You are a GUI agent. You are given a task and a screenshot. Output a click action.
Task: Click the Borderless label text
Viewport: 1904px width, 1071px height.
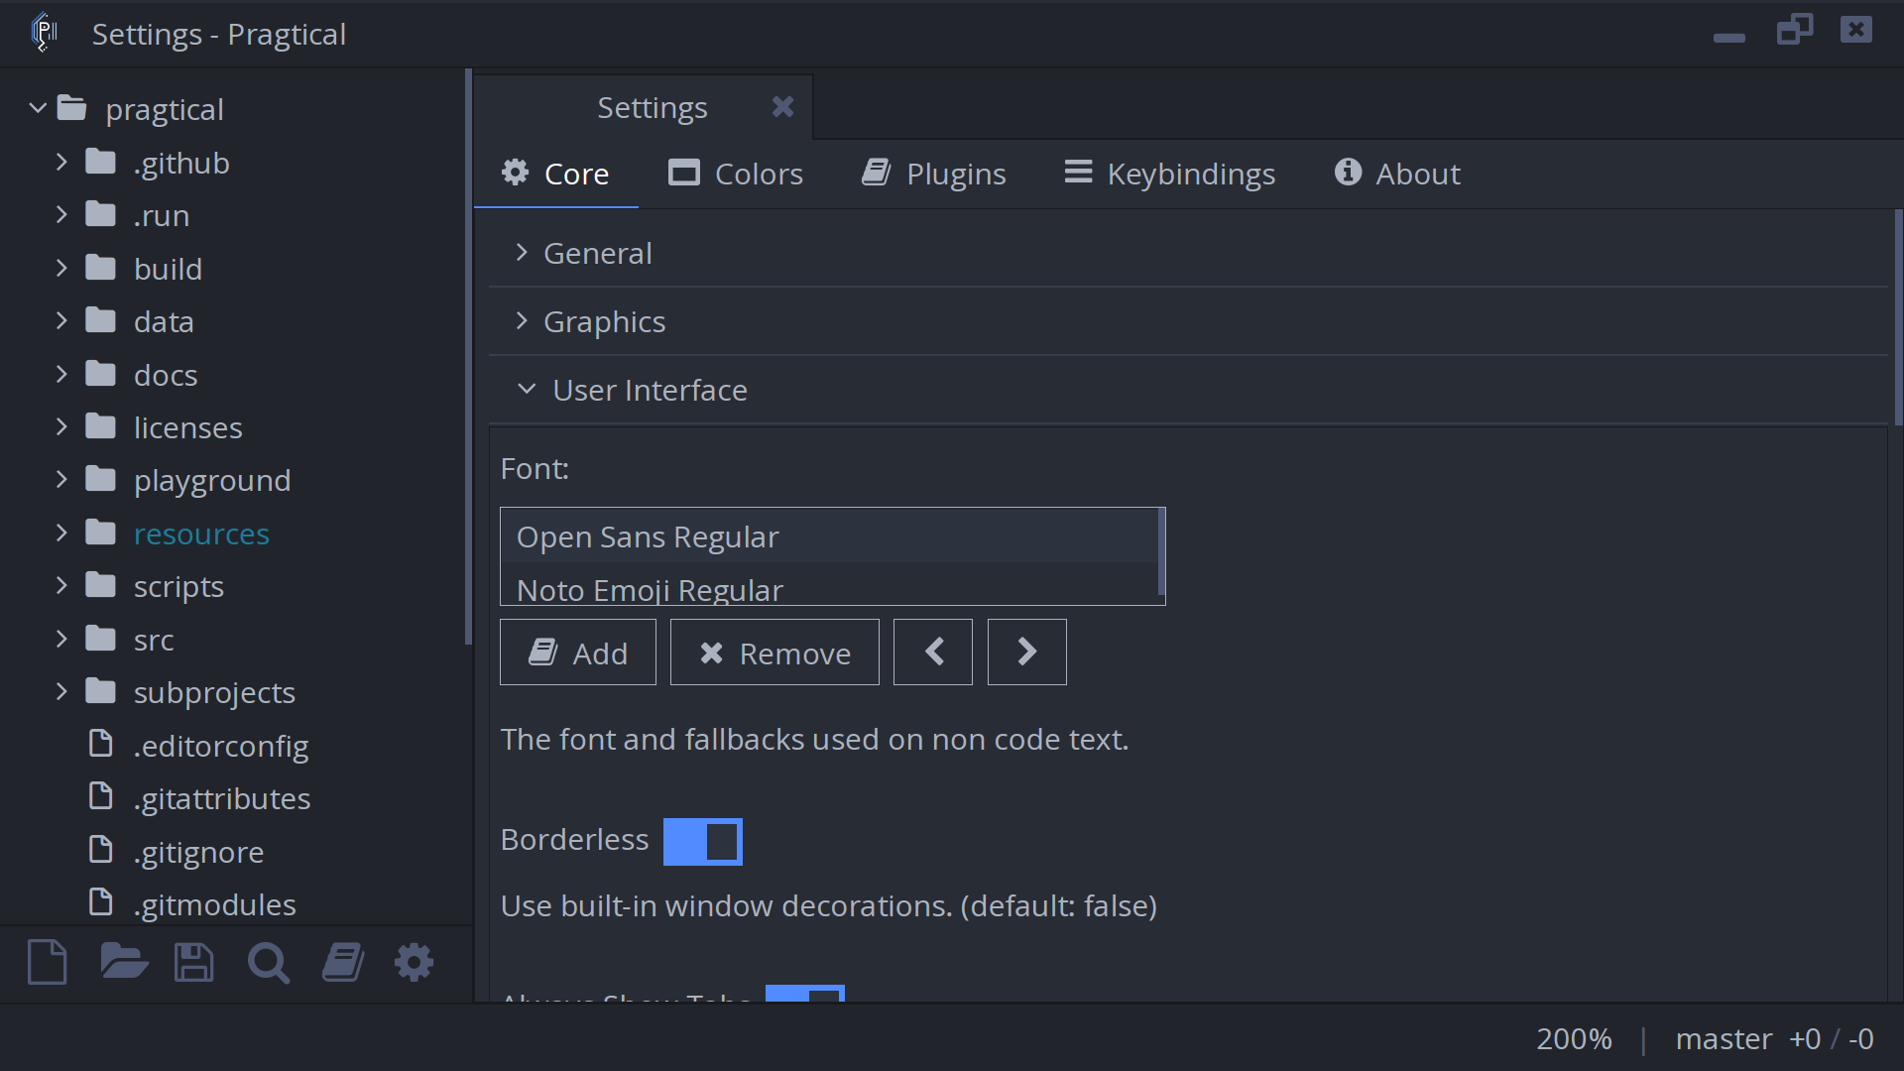pos(574,840)
